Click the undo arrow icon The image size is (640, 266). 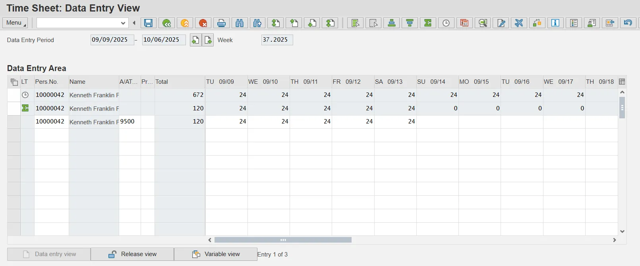click(x=628, y=23)
